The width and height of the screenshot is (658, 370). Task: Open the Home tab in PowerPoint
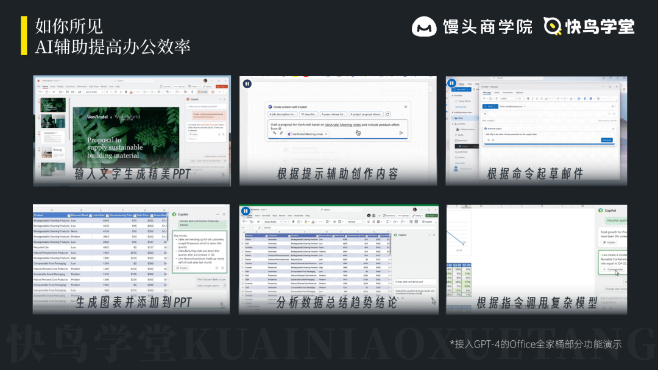45,87
